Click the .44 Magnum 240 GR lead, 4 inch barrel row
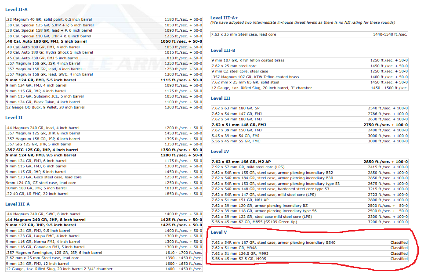Viewport: 424px width, 275px height. point(104,128)
